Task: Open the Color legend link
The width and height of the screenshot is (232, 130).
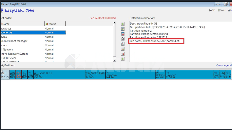Action: coord(224,65)
